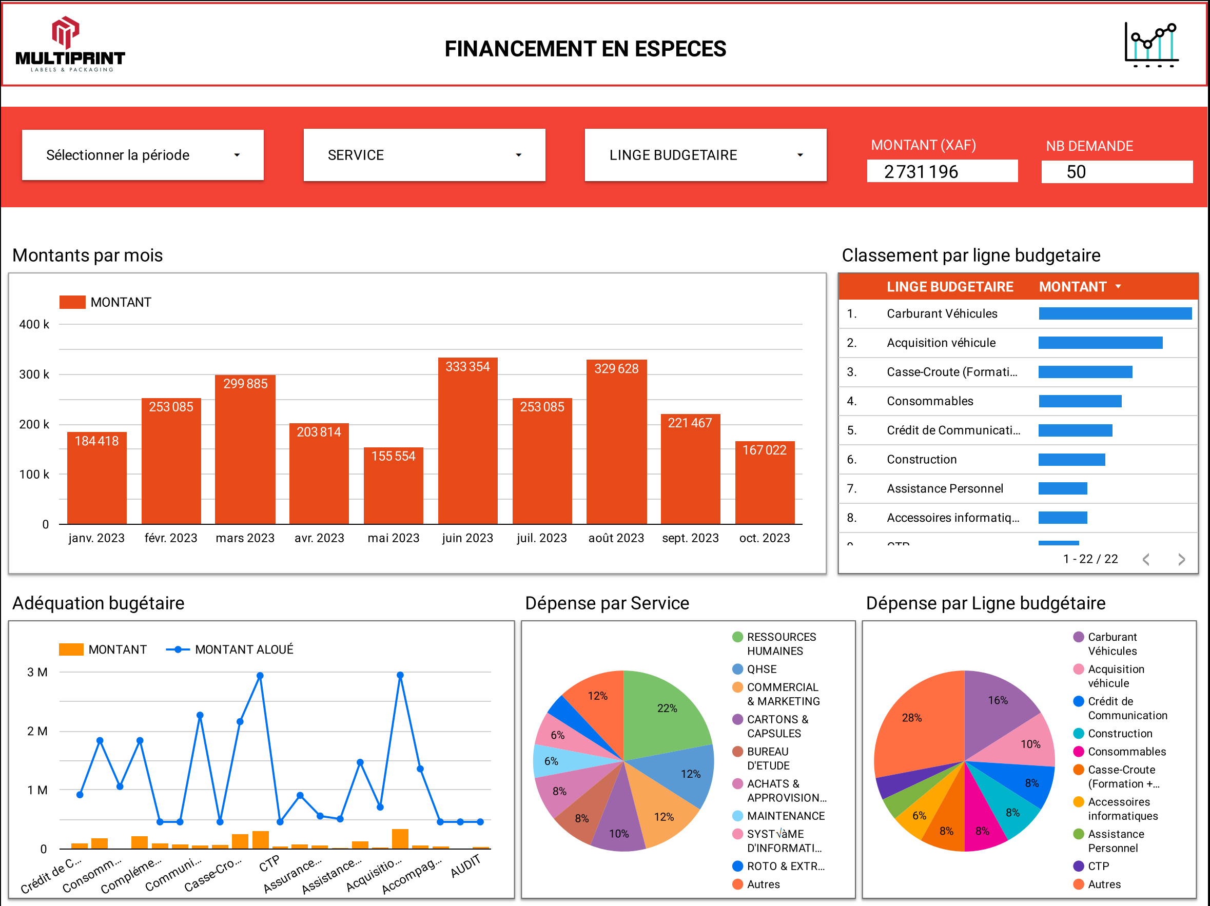Click CARTONS & CAPSULES legend entry

[770, 726]
